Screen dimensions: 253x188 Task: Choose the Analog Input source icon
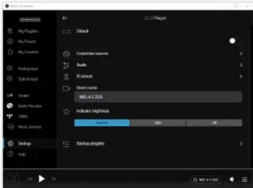point(10,68)
